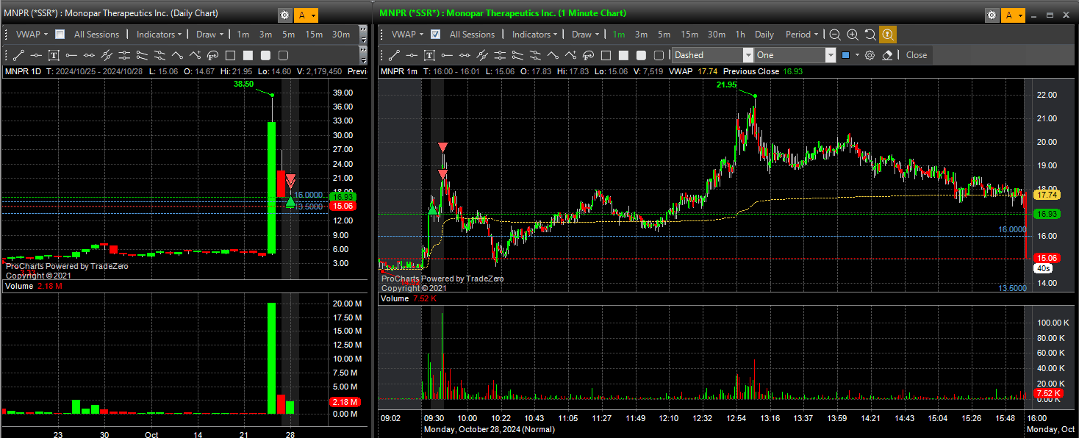The width and height of the screenshot is (1079, 438).
Task: Switch 1 Minute Chart to 1h timeframe
Action: [x=740, y=35]
